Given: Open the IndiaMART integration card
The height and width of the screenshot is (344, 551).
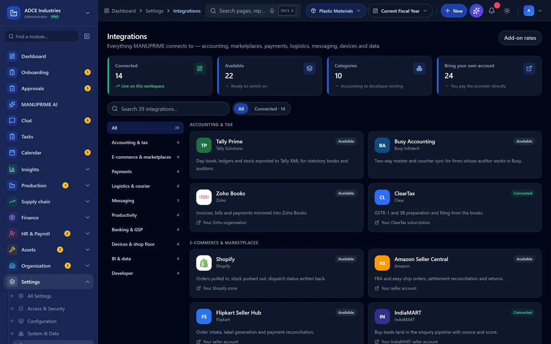Looking at the screenshot, I should [x=455, y=323].
